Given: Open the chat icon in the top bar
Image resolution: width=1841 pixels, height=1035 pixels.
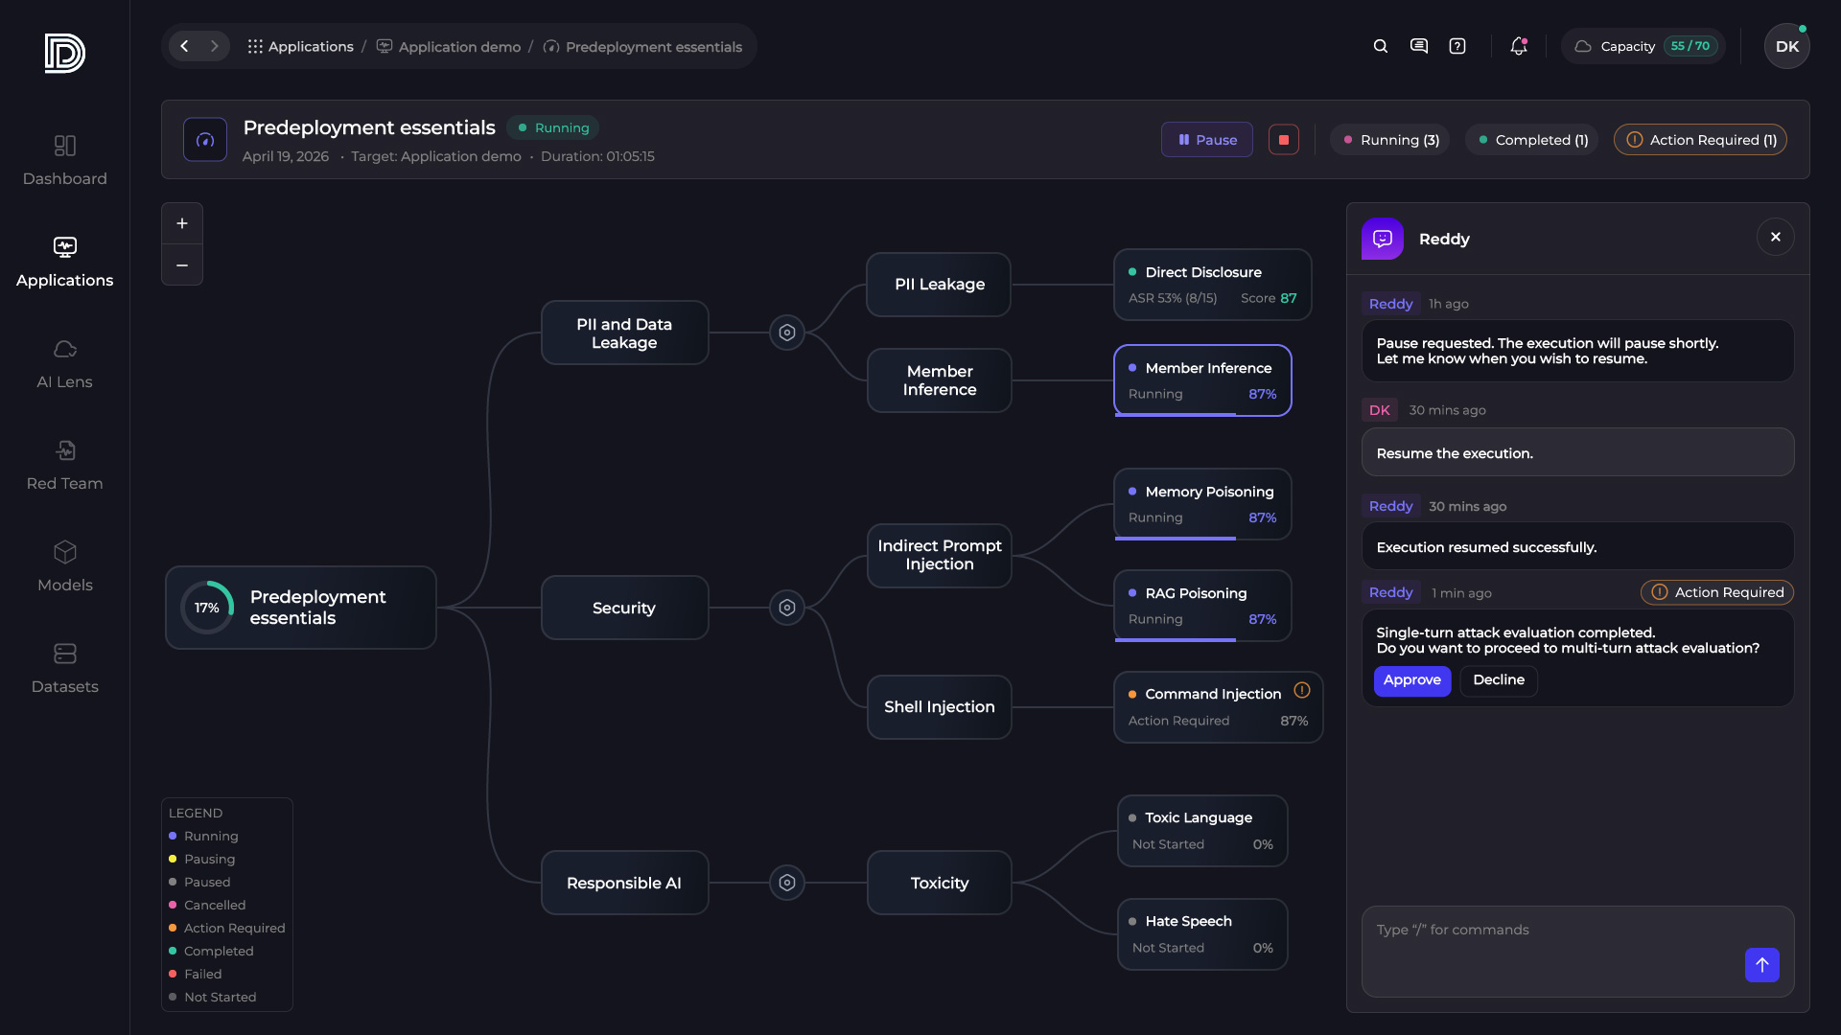Looking at the screenshot, I should pyautogui.click(x=1419, y=45).
